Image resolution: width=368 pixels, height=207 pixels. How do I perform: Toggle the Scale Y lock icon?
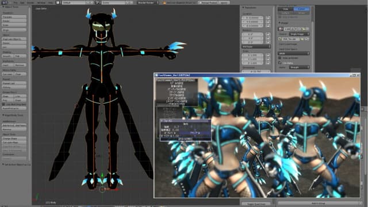(268, 59)
